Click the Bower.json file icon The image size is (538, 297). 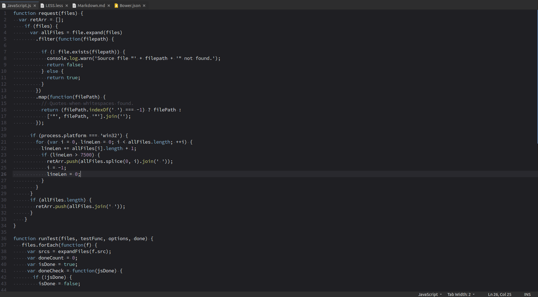pos(116,6)
